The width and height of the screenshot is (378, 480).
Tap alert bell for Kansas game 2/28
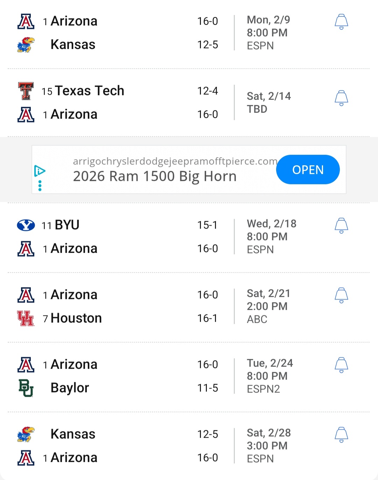pyautogui.click(x=341, y=435)
